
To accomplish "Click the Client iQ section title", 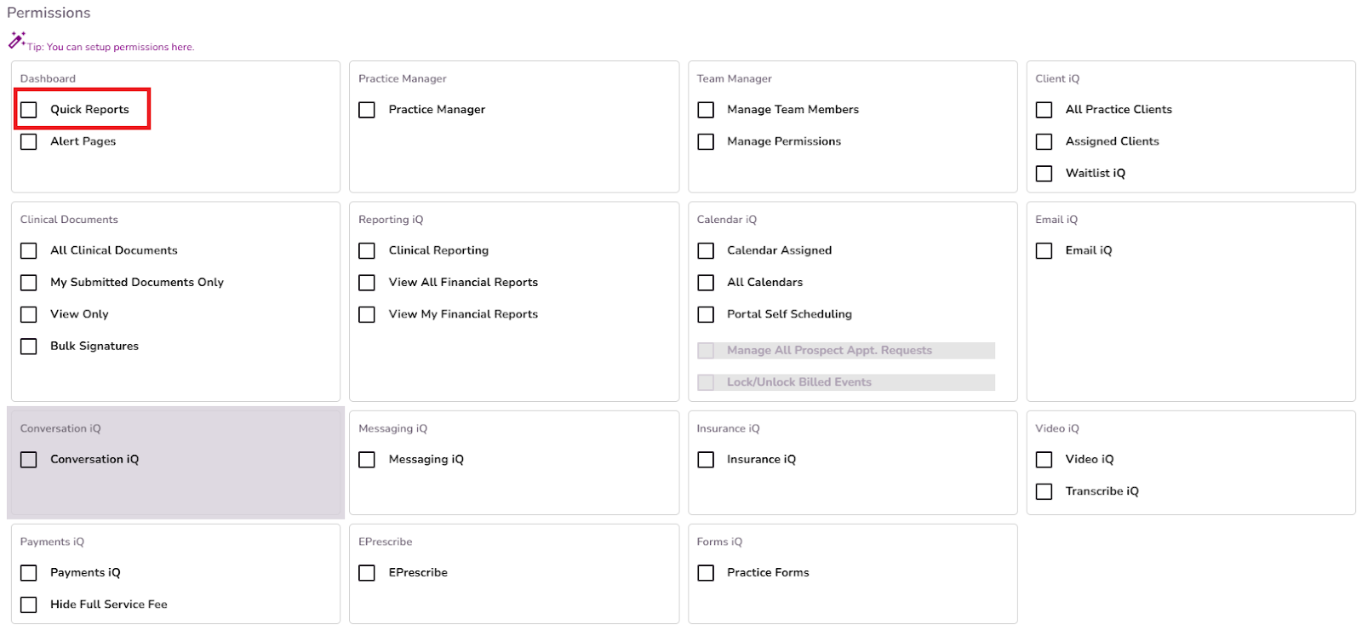I will (1057, 78).
